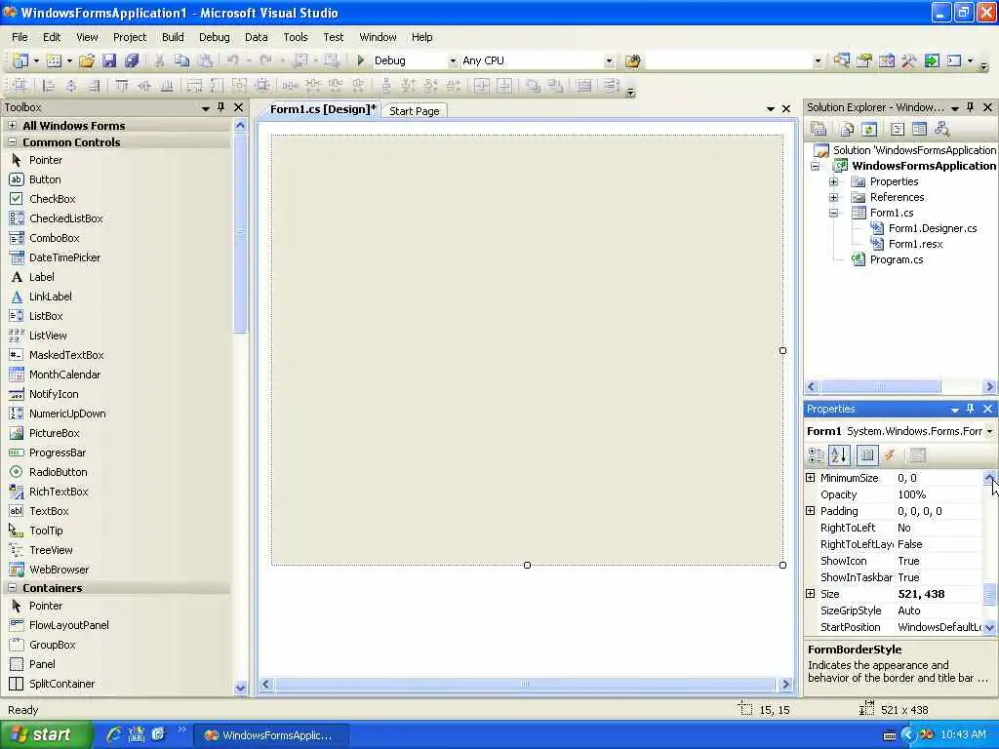The height and width of the screenshot is (749, 999).
Task: Collapse the Containers toolbox group
Action: coord(12,587)
